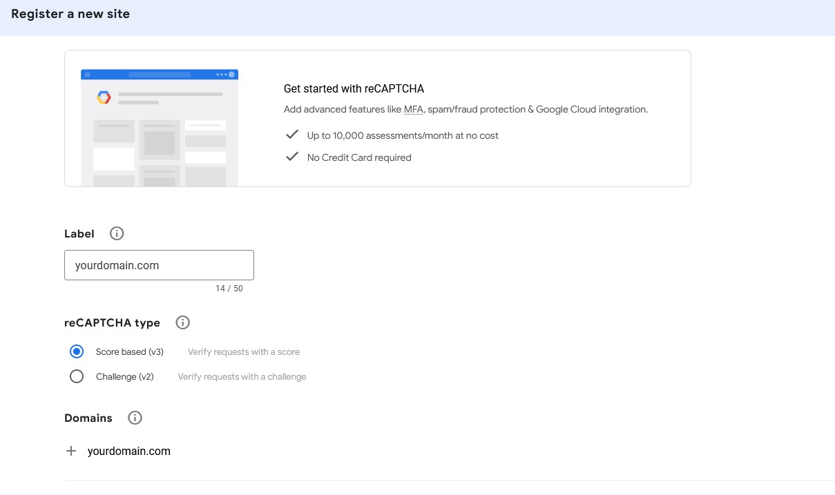Click 'Verify requests with a score' description
The height and width of the screenshot is (495, 835).
click(244, 351)
